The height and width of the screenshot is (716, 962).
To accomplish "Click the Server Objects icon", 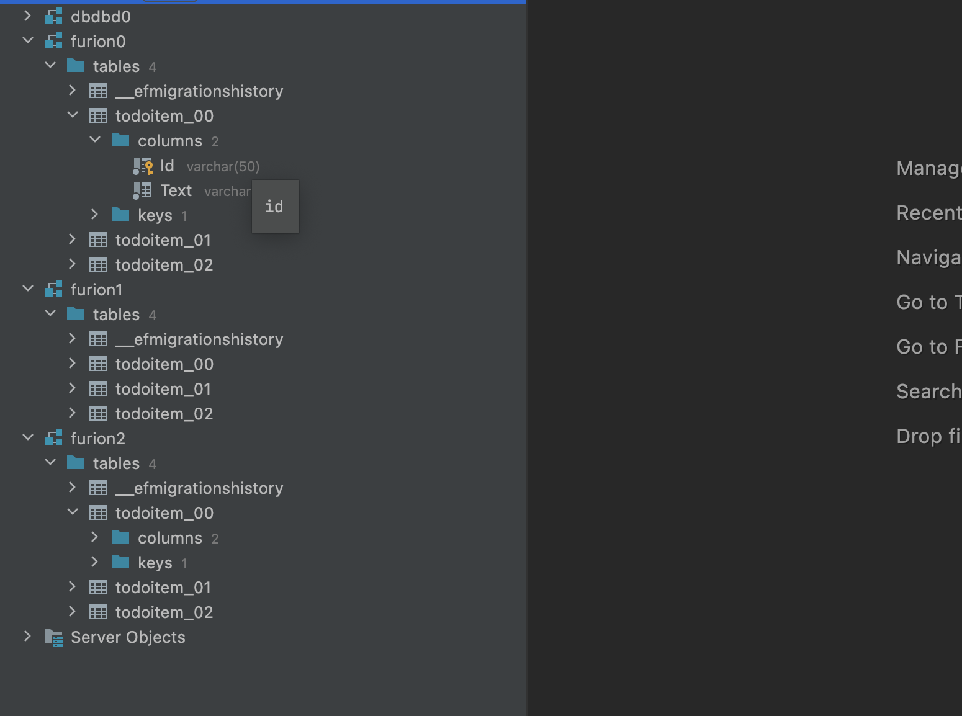I will [54, 637].
